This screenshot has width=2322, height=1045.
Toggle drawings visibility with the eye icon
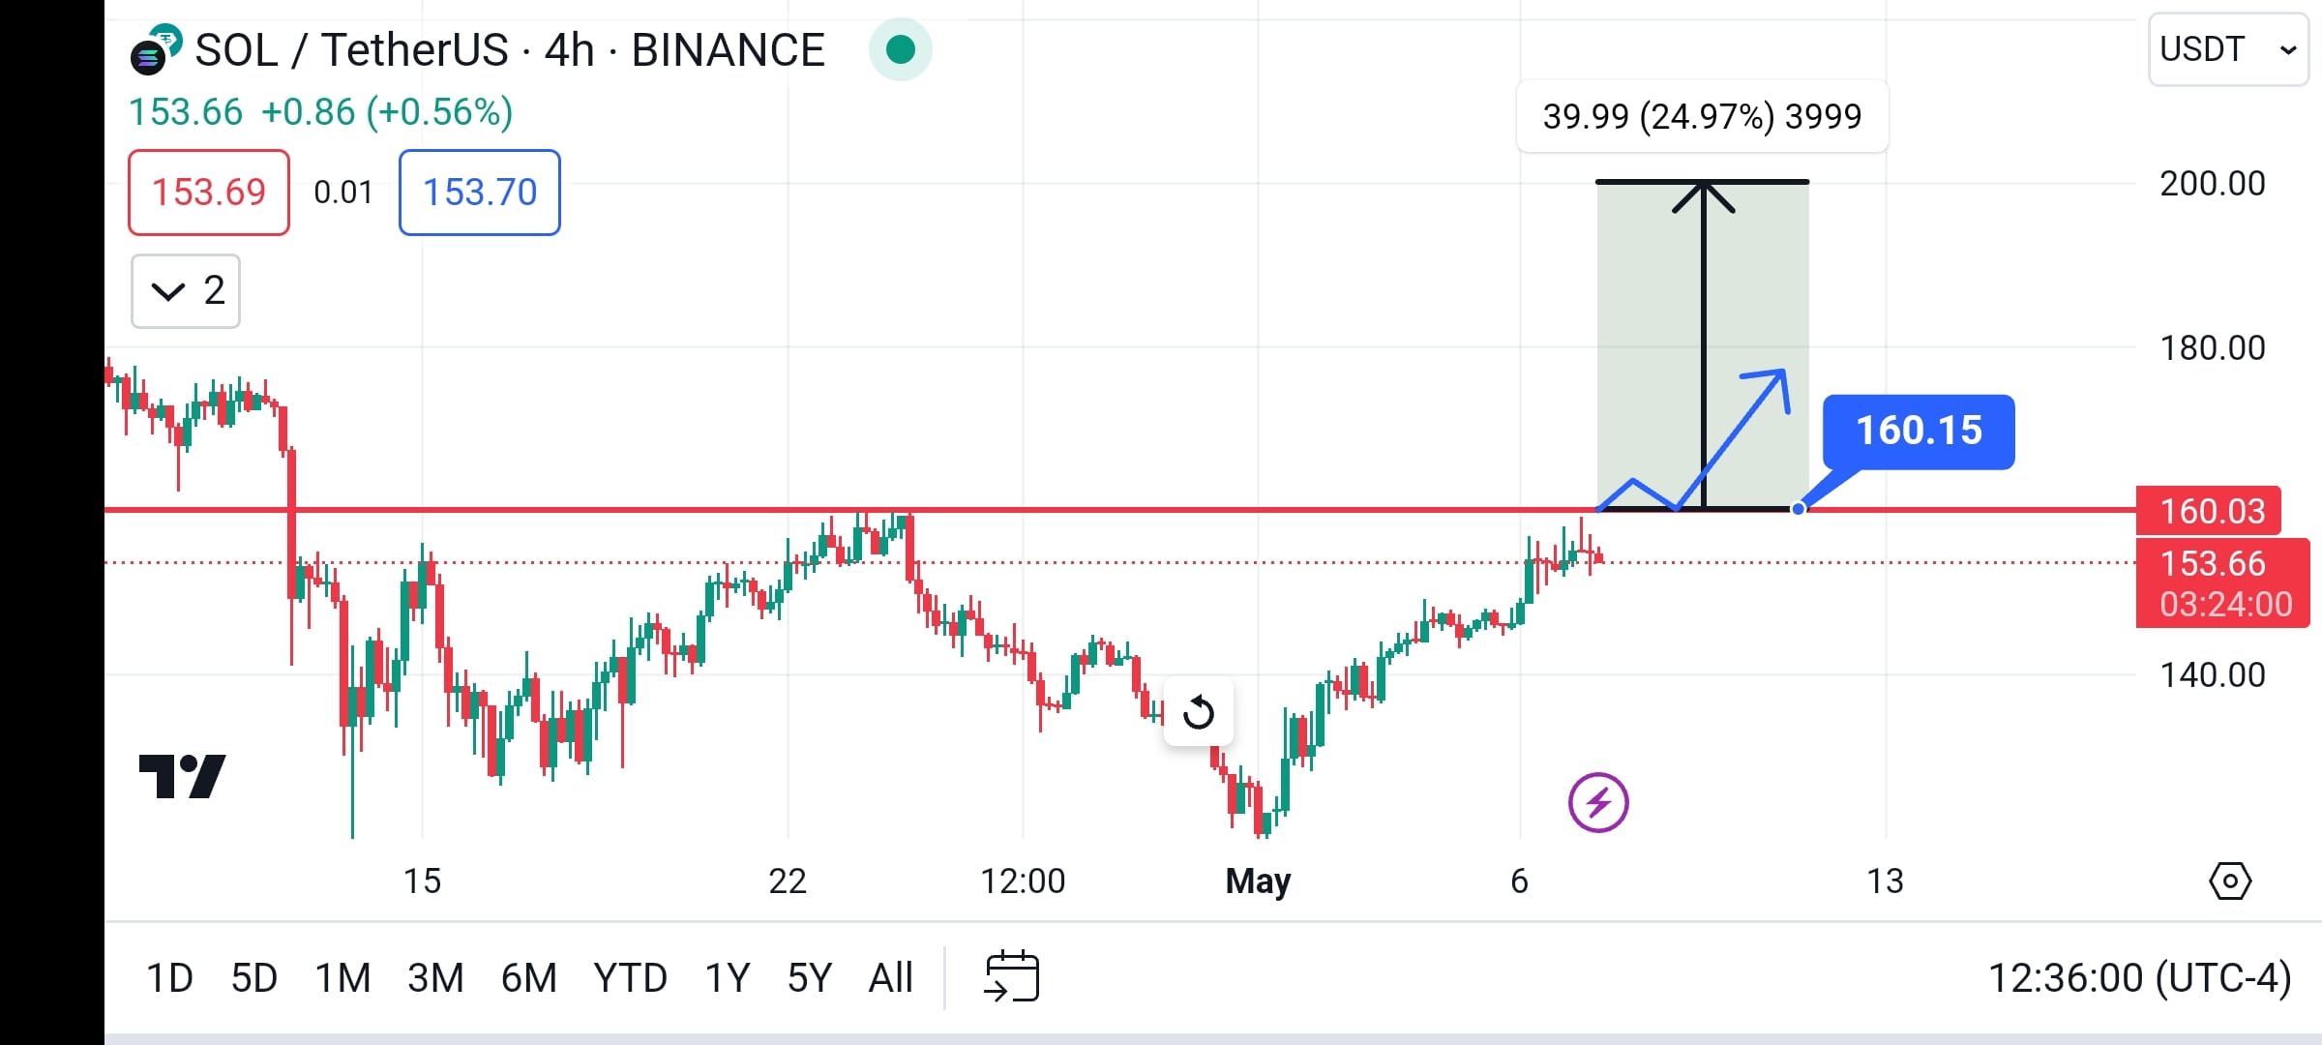[2231, 881]
